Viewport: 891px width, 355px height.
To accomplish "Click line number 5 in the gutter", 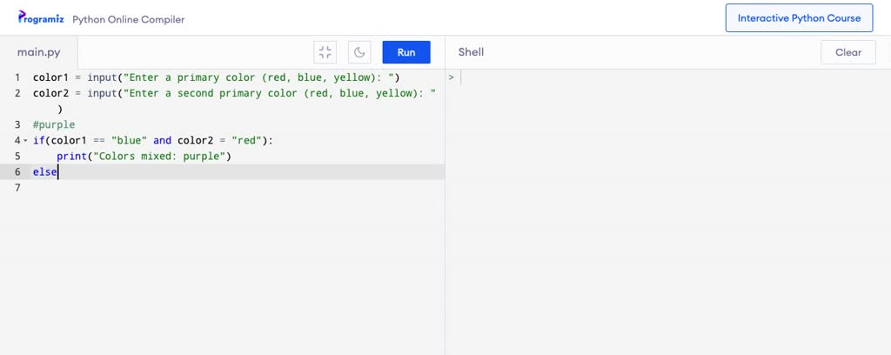I will coord(17,157).
